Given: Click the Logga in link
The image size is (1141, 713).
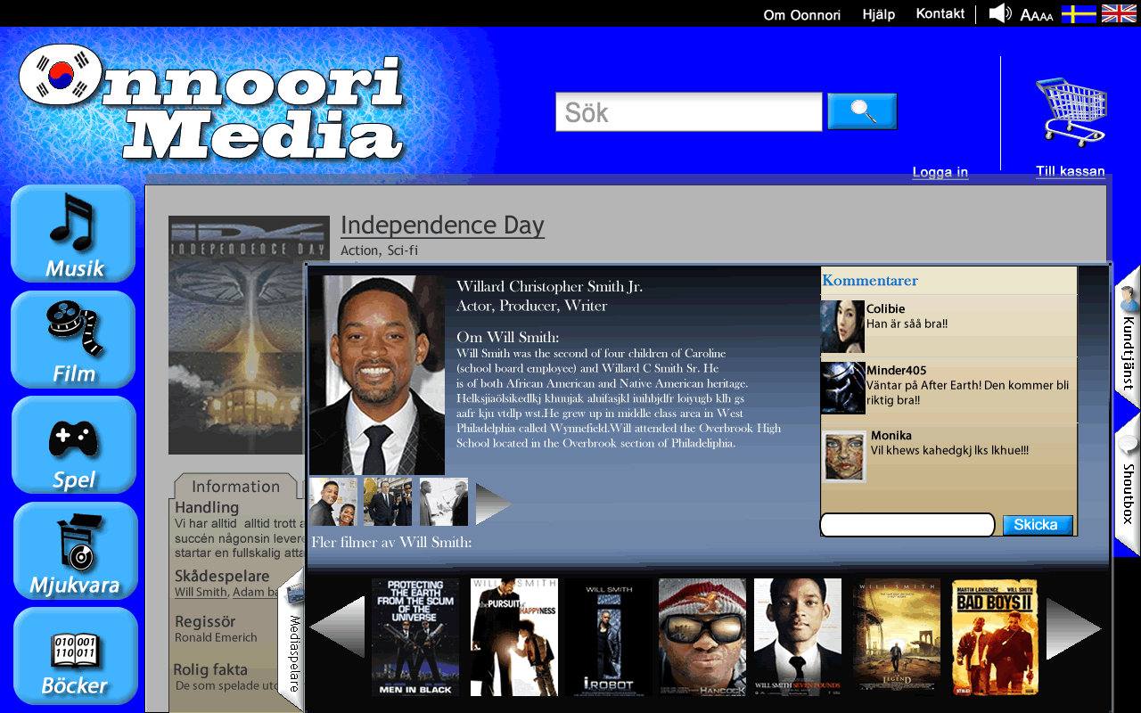Looking at the screenshot, I should (x=940, y=172).
